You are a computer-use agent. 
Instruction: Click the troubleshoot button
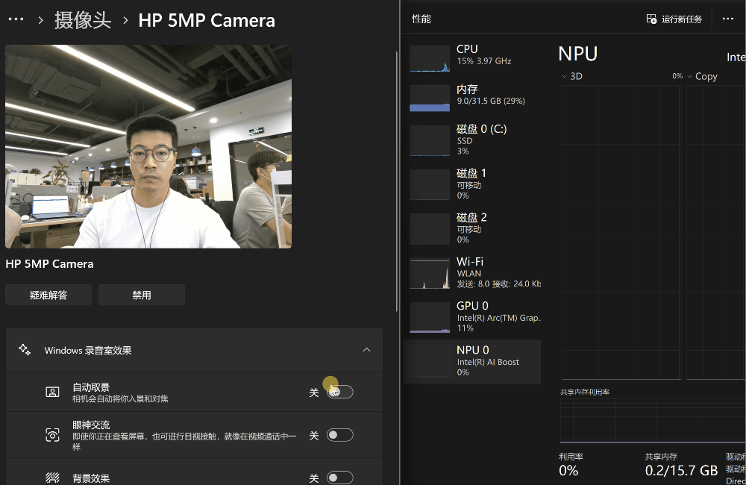(x=48, y=295)
